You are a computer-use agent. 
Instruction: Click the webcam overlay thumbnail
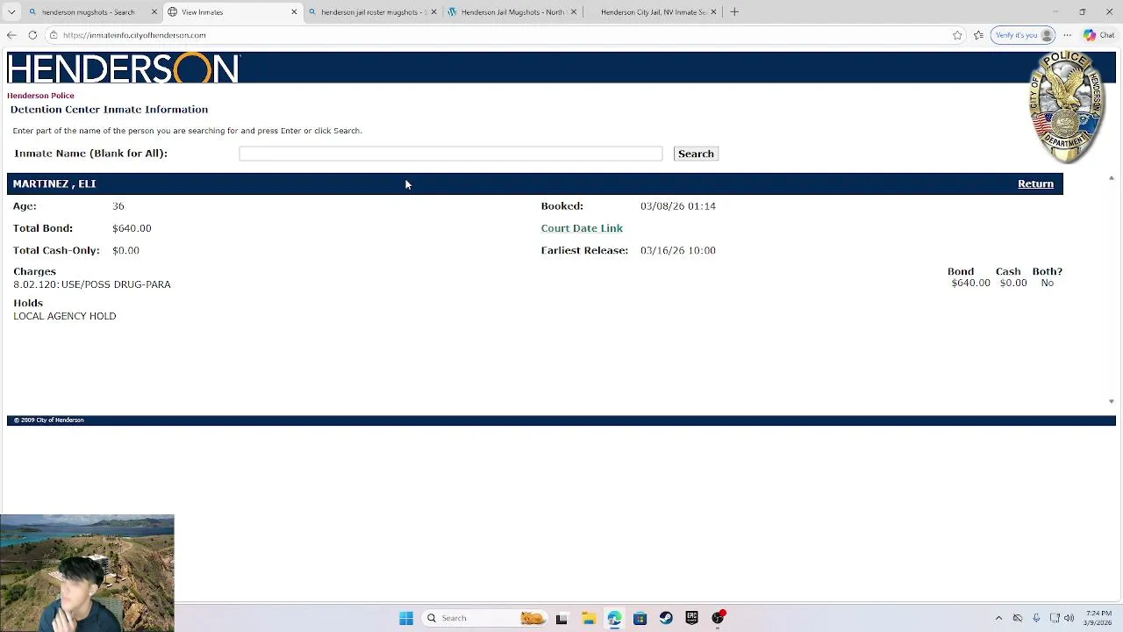tap(88, 573)
